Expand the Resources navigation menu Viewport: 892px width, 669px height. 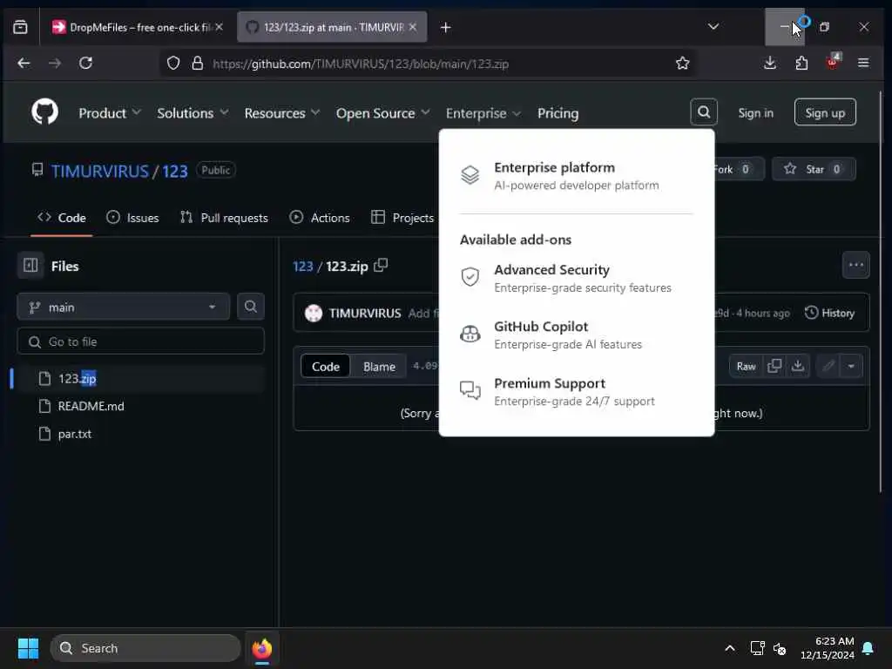282,113
